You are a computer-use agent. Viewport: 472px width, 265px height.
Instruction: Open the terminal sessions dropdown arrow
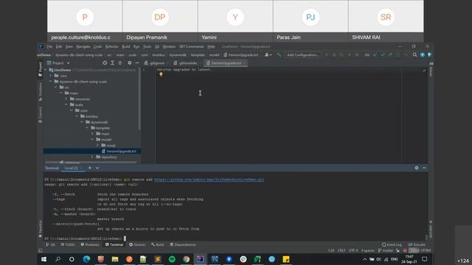(x=97, y=168)
